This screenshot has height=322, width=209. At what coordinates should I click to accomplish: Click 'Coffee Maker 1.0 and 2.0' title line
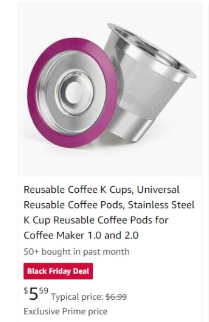81,235
